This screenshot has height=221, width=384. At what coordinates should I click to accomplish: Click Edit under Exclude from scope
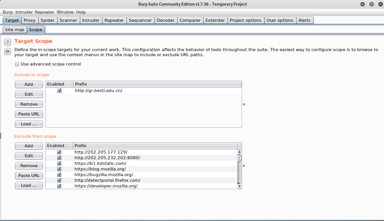(29, 156)
